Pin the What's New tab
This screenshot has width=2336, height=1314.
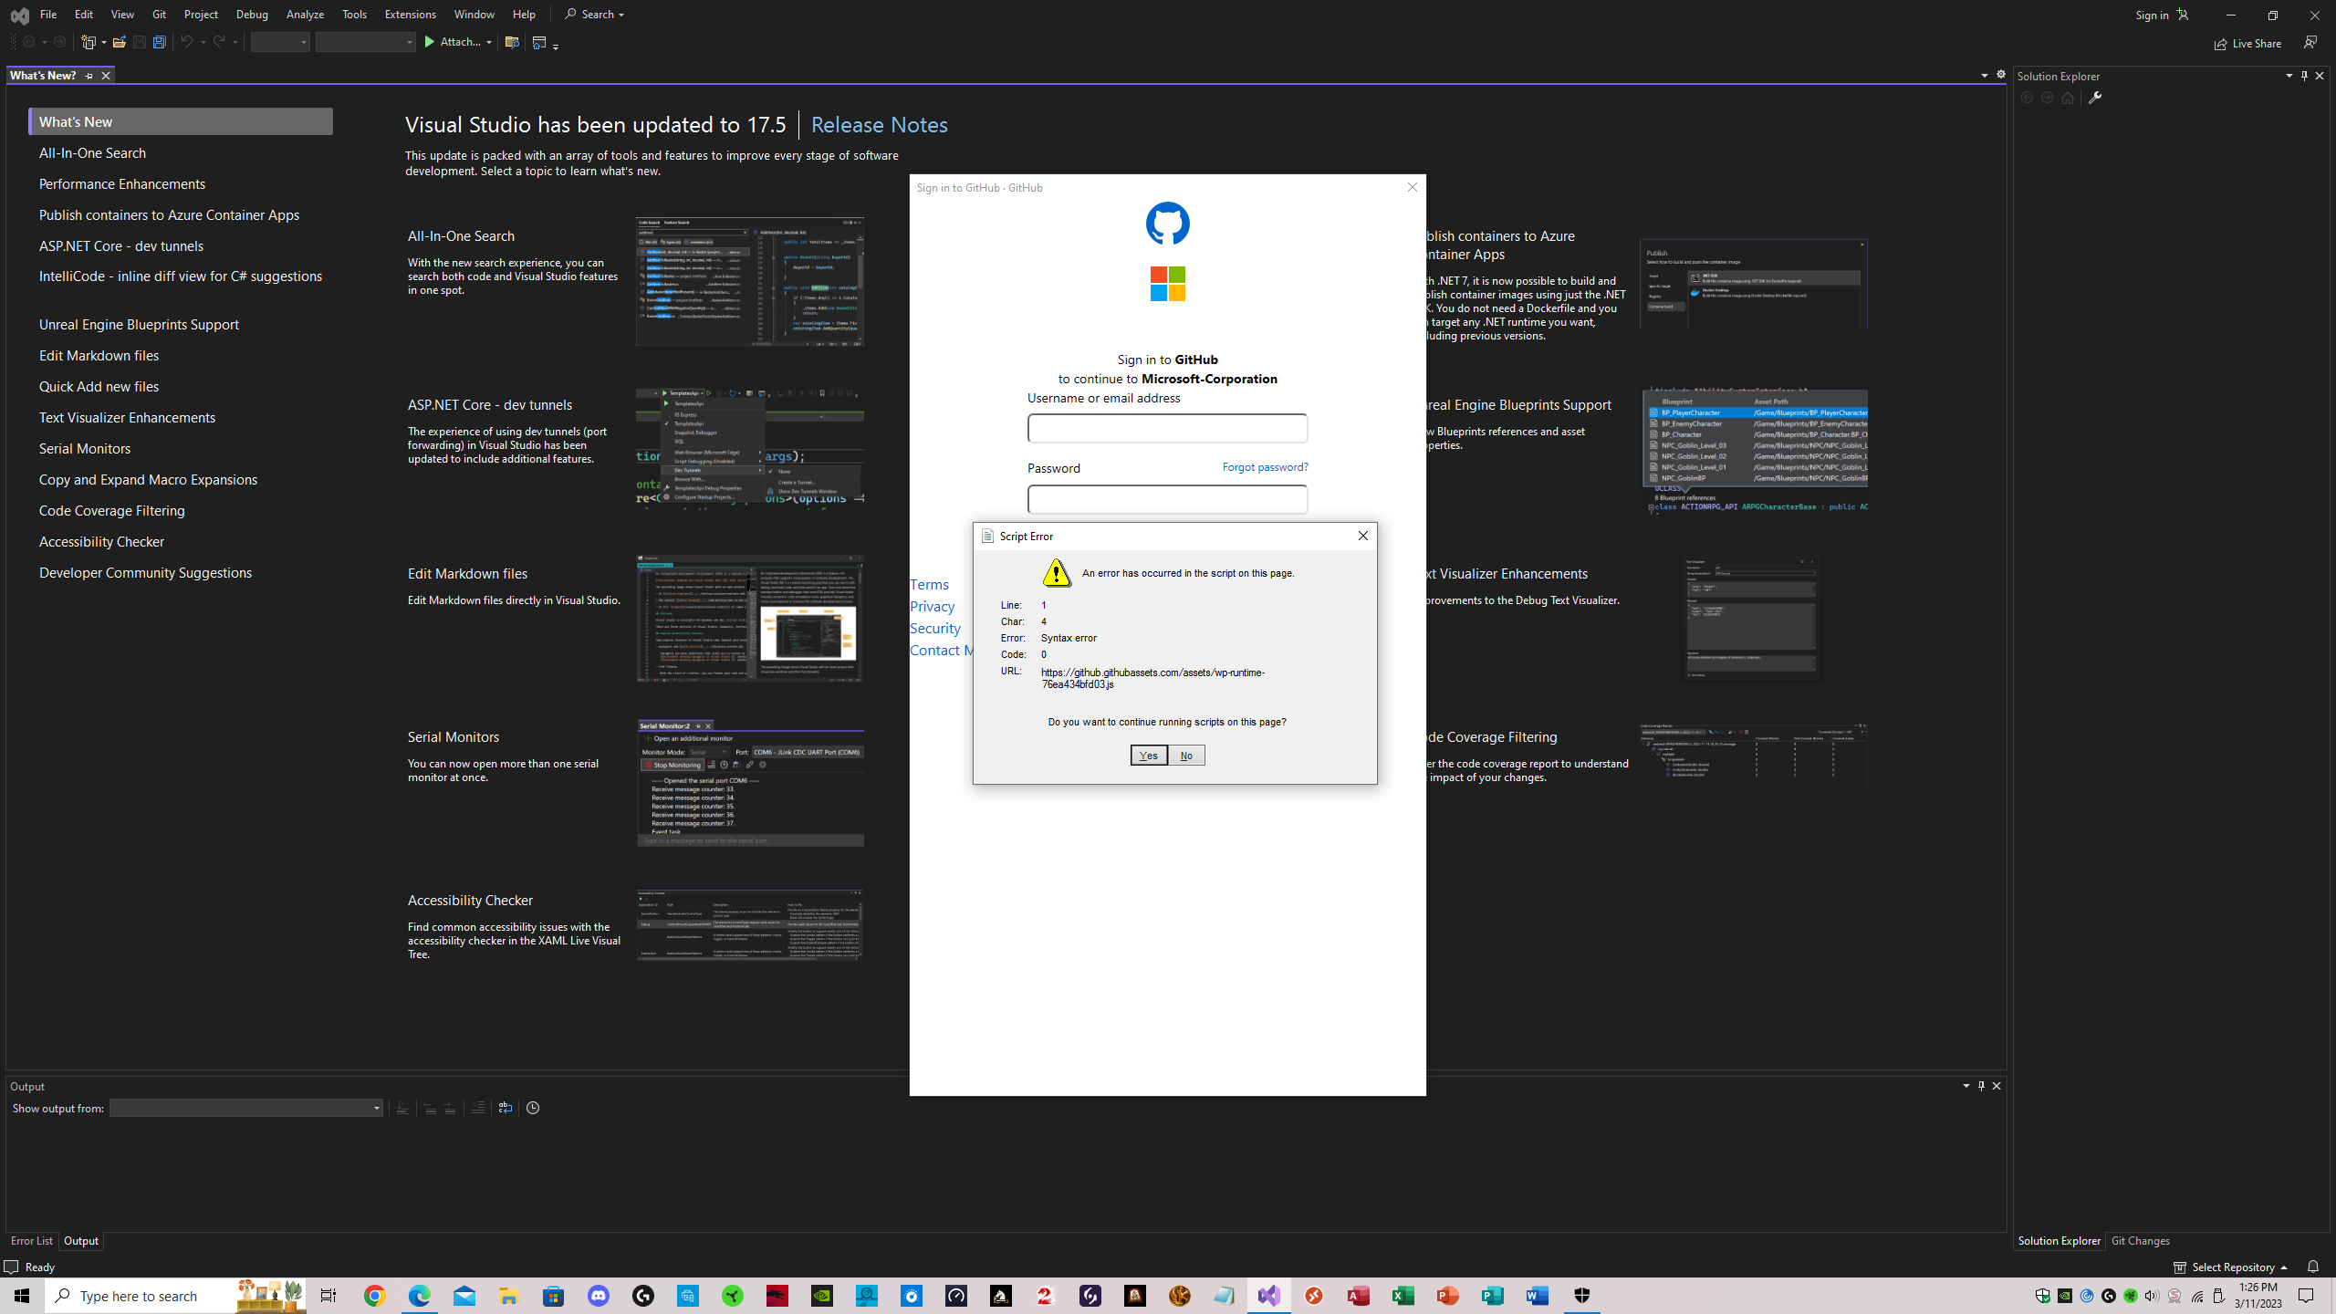coord(89,76)
